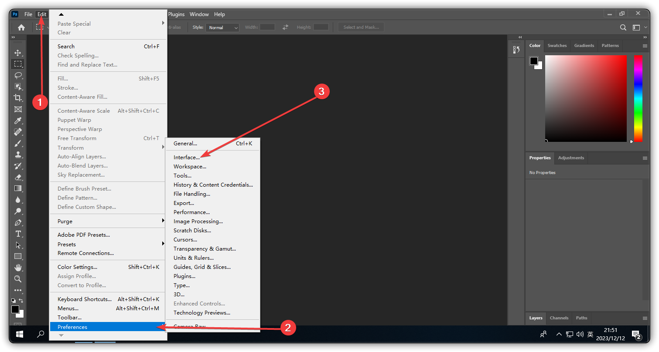Select the Gradient tool
Image resolution: width=659 pixels, height=352 pixels.
coord(18,188)
